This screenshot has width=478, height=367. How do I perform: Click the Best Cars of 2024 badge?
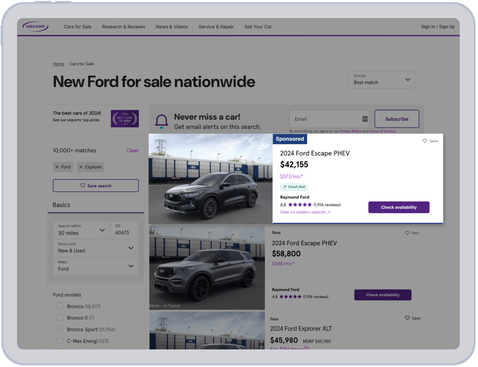pos(125,118)
